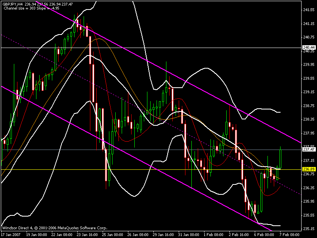Click the 240.44 white price label
The image size is (317, 238).
pyautogui.click(x=309, y=48)
